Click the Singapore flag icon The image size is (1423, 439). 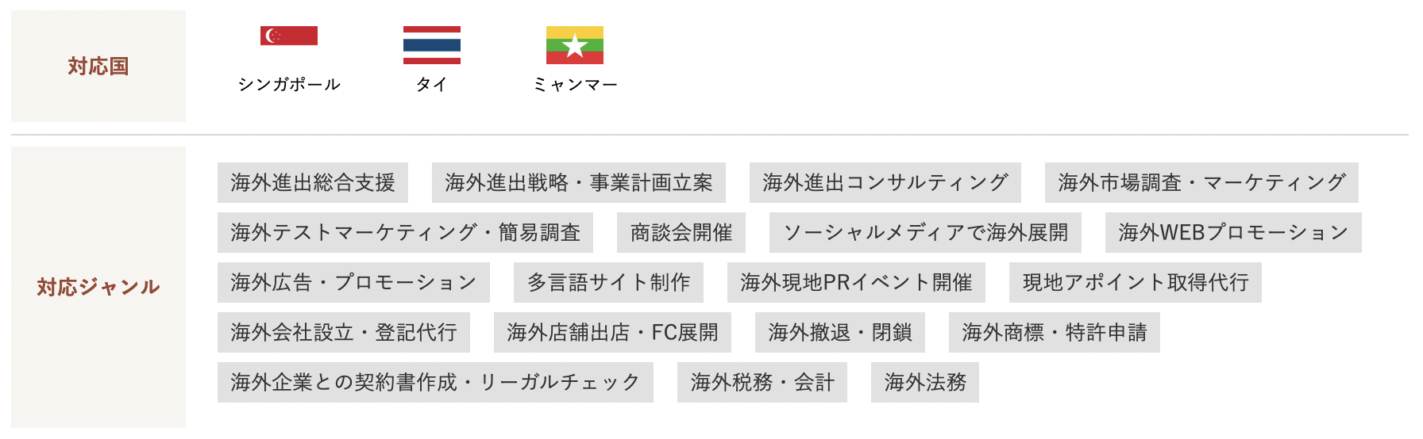[289, 36]
